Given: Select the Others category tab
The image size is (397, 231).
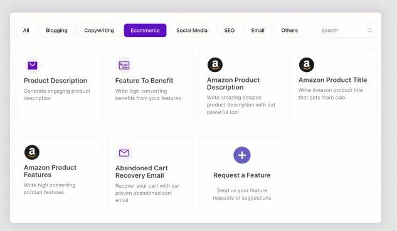Looking at the screenshot, I should pos(289,30).
